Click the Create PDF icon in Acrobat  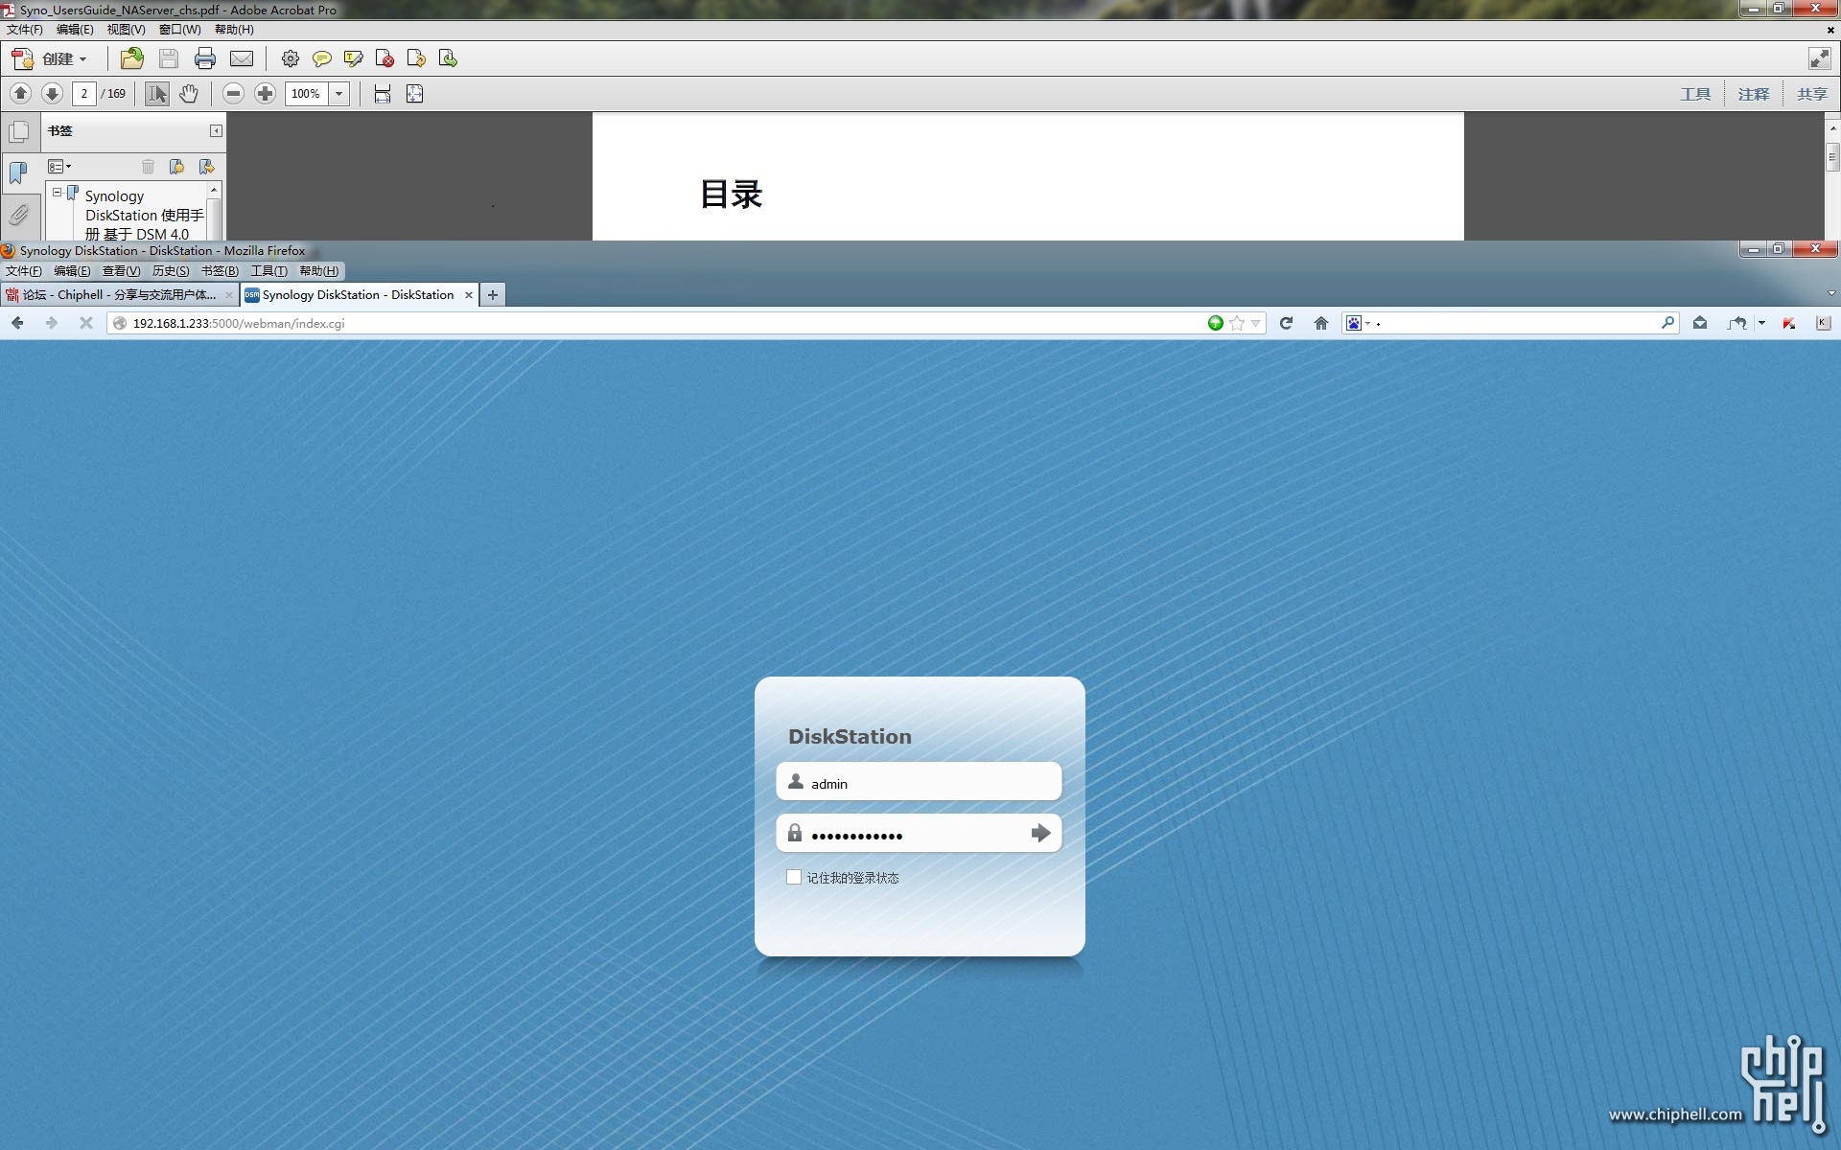click(22, 58)
